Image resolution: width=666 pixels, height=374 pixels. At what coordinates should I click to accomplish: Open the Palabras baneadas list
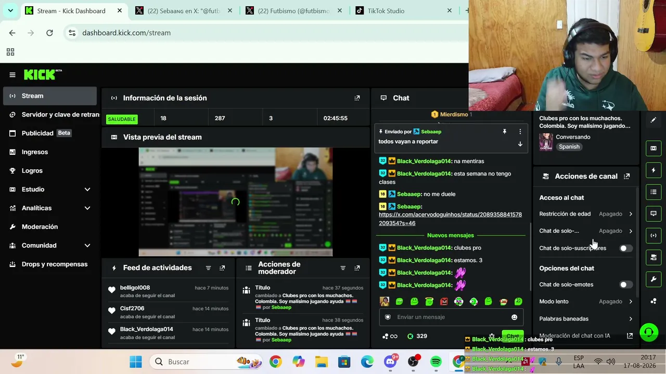[586, 319]
